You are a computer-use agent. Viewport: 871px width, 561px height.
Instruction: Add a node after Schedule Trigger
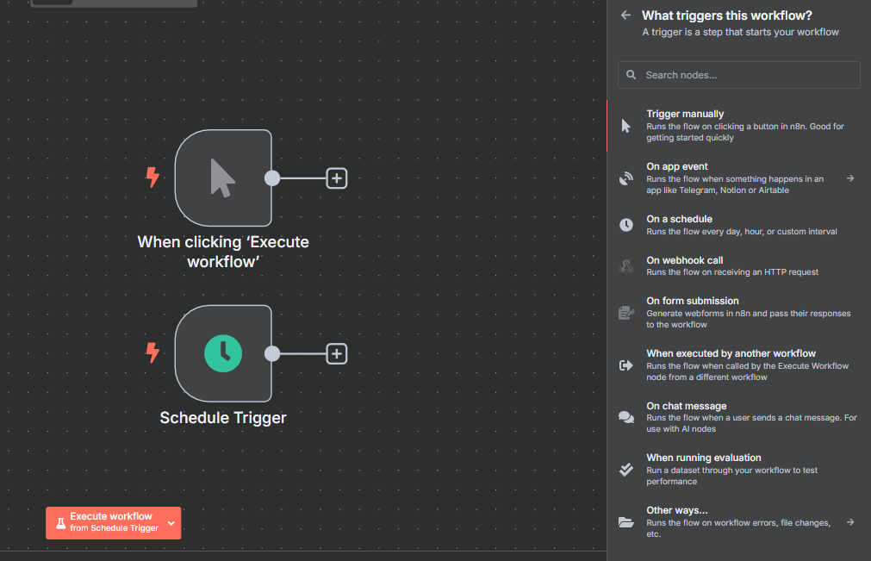(337, 354)
